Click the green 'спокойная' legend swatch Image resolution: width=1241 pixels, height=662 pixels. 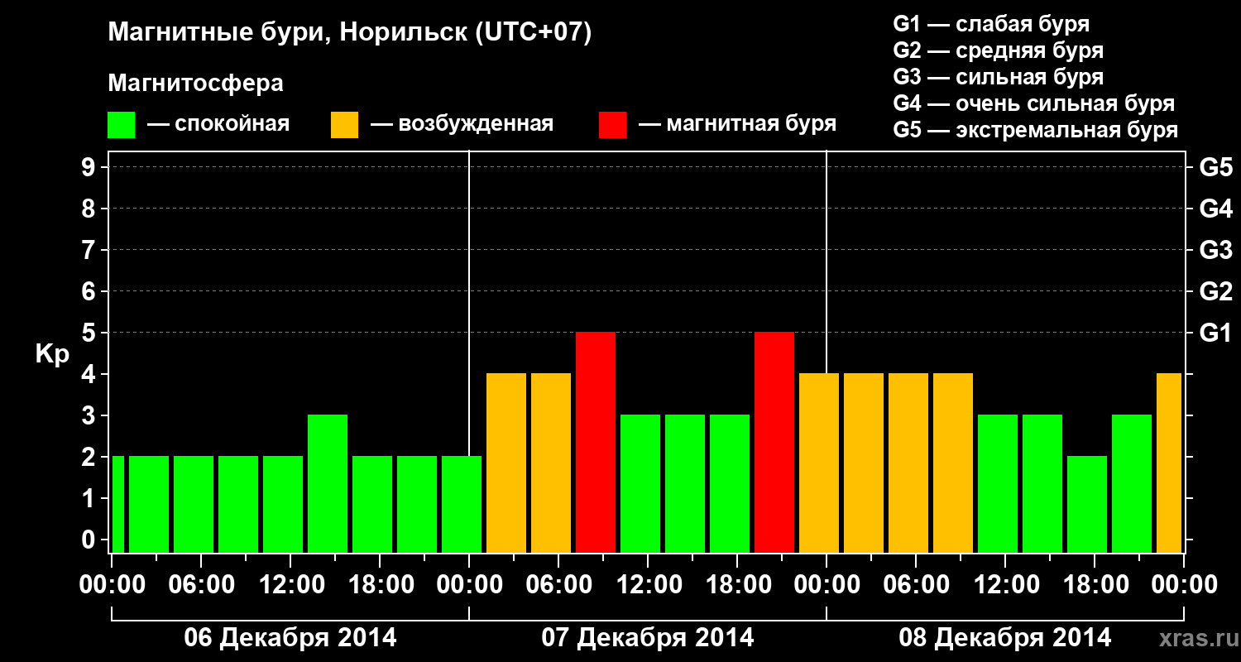click(122, 125)
